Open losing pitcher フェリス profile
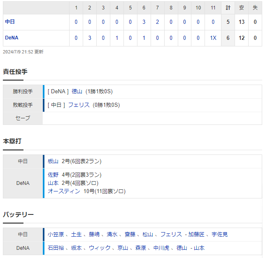This screenshot has height=258, width=263. click(79, 105)
